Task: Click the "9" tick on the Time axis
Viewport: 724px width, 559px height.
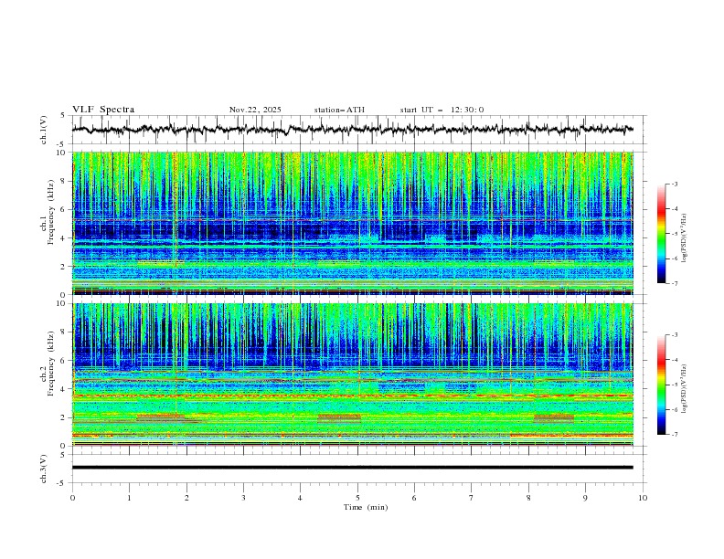Action: [585, 498]
